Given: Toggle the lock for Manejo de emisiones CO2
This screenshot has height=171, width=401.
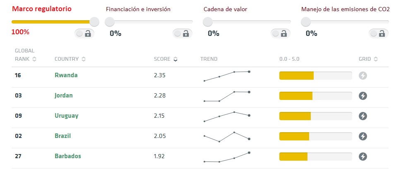Looking at the screenshot, I should [379, 33].
